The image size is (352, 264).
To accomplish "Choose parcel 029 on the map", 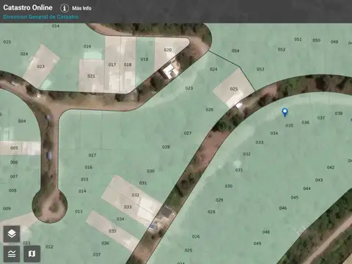I will (219, 200).
